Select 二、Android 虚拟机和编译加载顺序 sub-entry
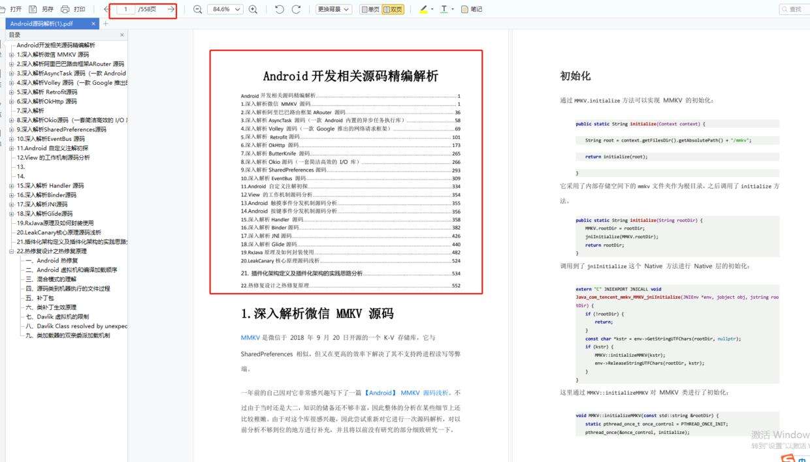Screen dimensions: 810x462 click(71, 269)
